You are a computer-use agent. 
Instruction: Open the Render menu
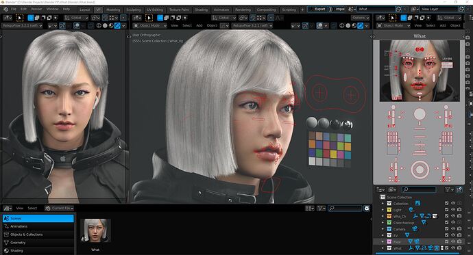[36, 10]
